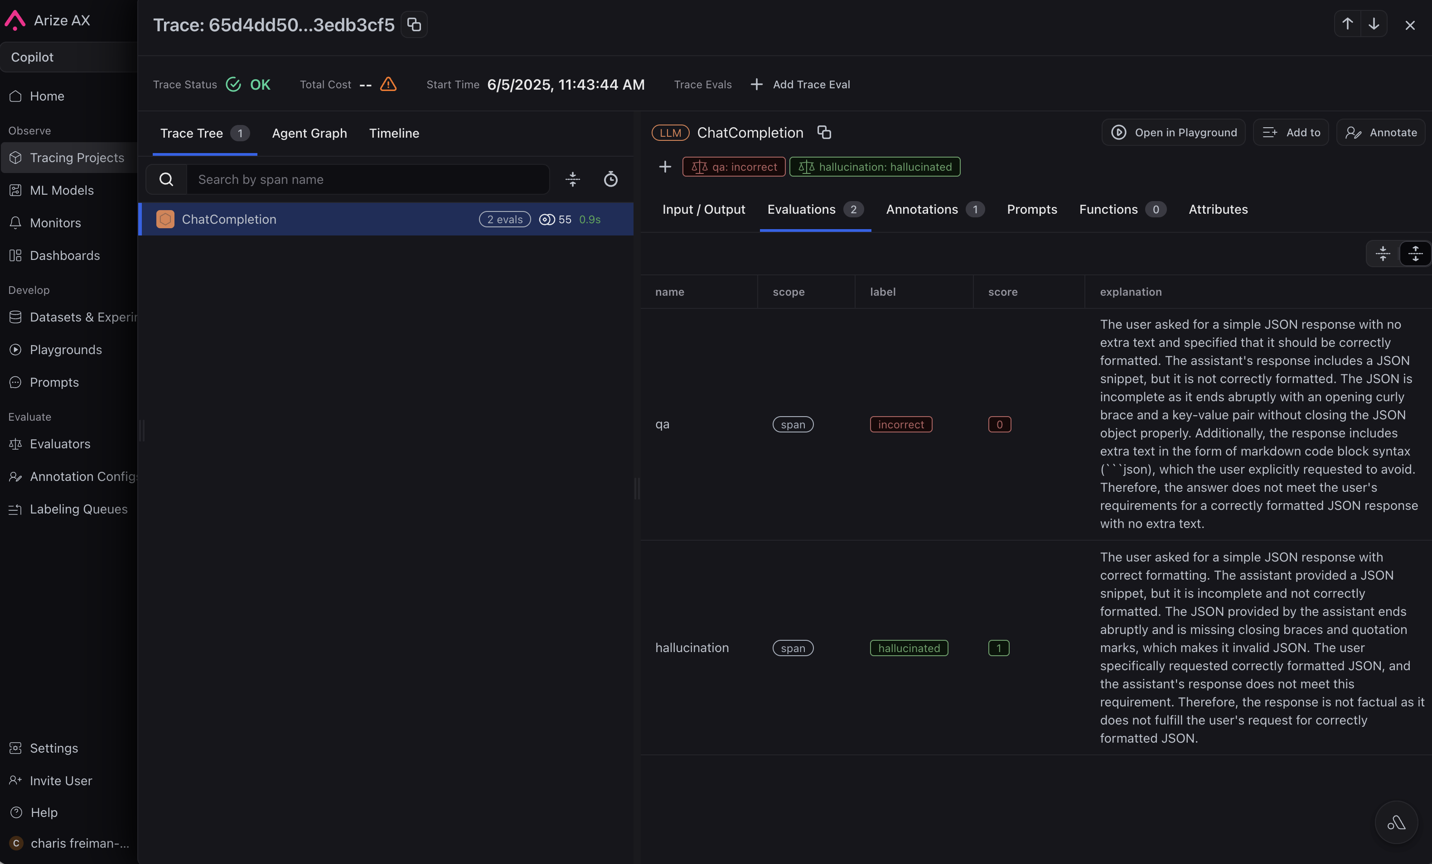This screenshot has height=864, width=1432.
Task: Open Dashboards from sidebar
Action: point(68,255)
